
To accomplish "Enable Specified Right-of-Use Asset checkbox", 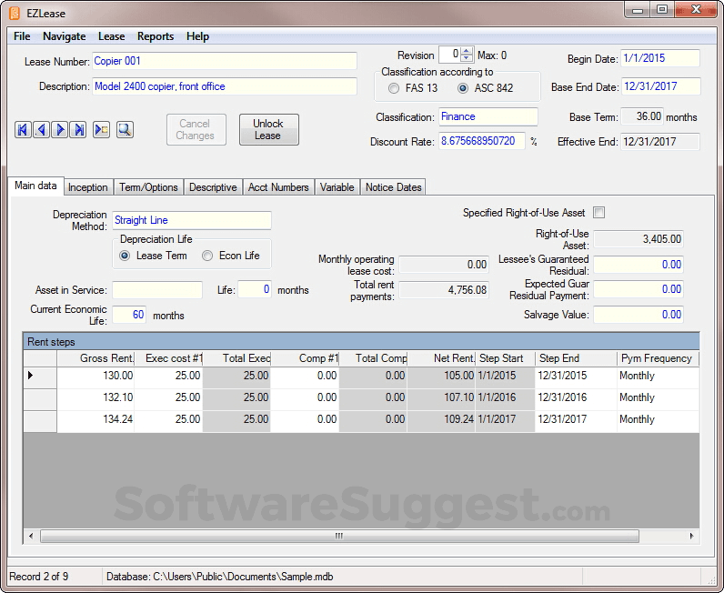I will point(598,213).
